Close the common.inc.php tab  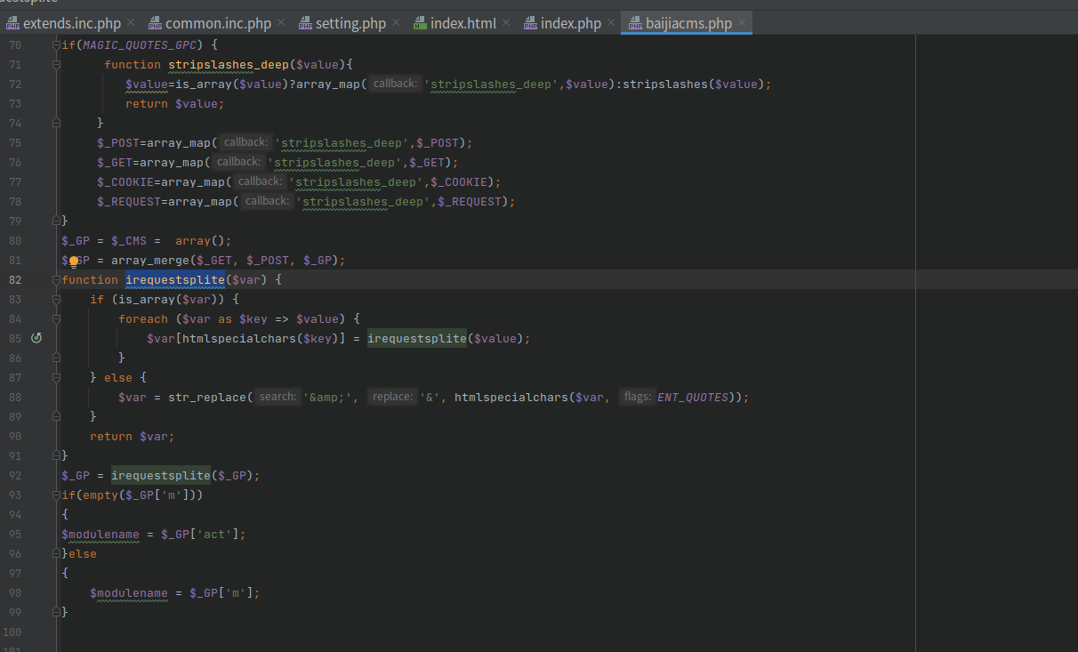click(281, 23)
